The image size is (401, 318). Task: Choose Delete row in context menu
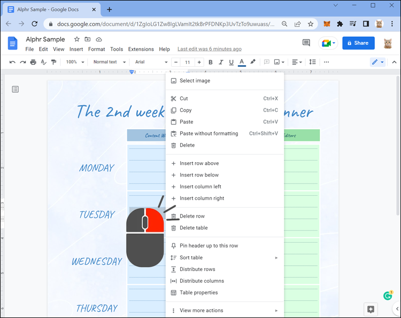pos(225,216)
